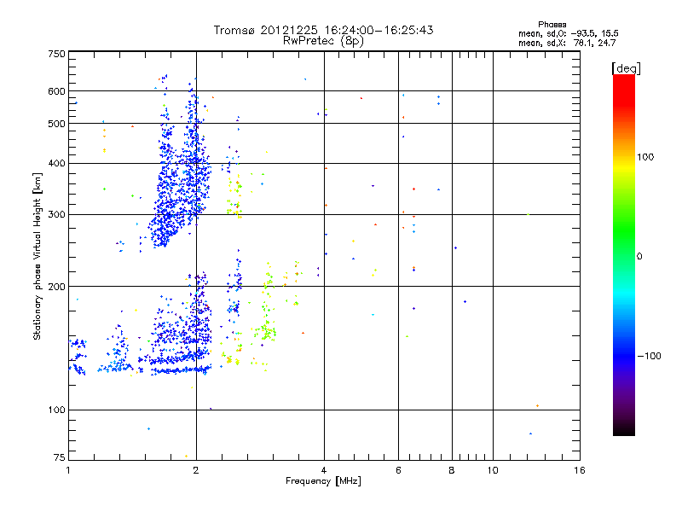Viewport: 682px width, 512px height.
Task: Click the colorbar tick label '0'
Action: [x=639, y=257]
